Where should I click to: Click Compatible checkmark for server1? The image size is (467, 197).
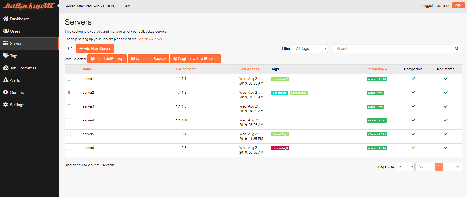pos(413,79)
